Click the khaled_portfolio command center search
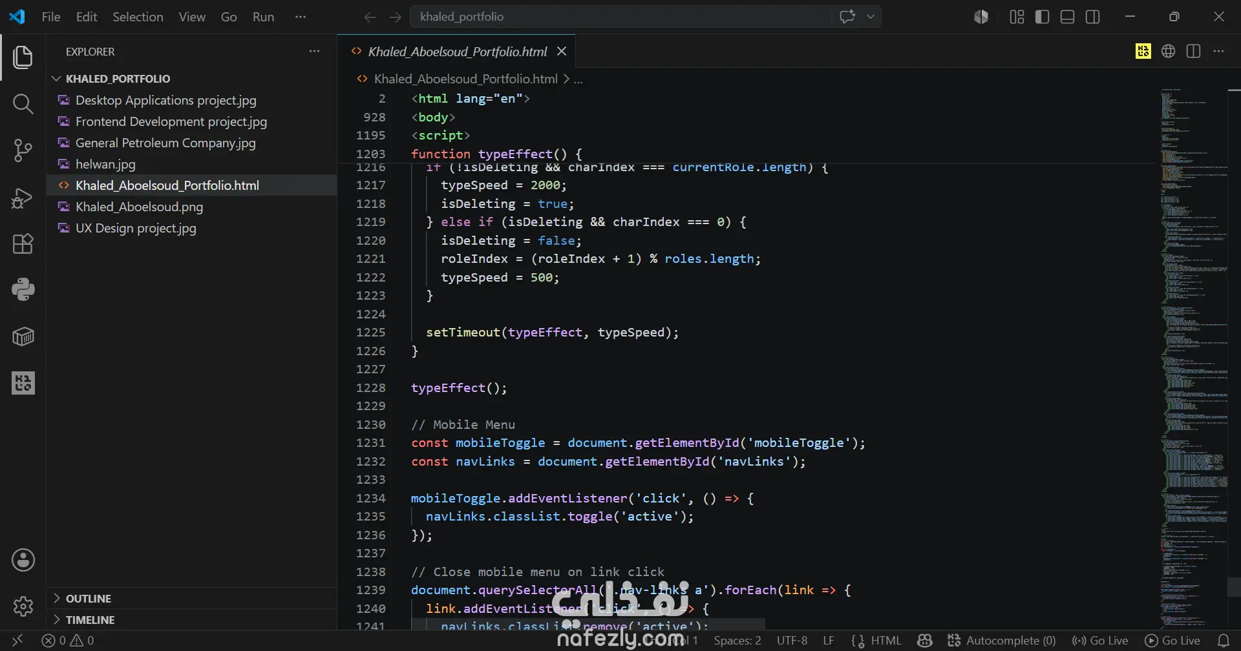Image resolution: width=1241 pixels, height=651 pixels. tap(620, 17)
